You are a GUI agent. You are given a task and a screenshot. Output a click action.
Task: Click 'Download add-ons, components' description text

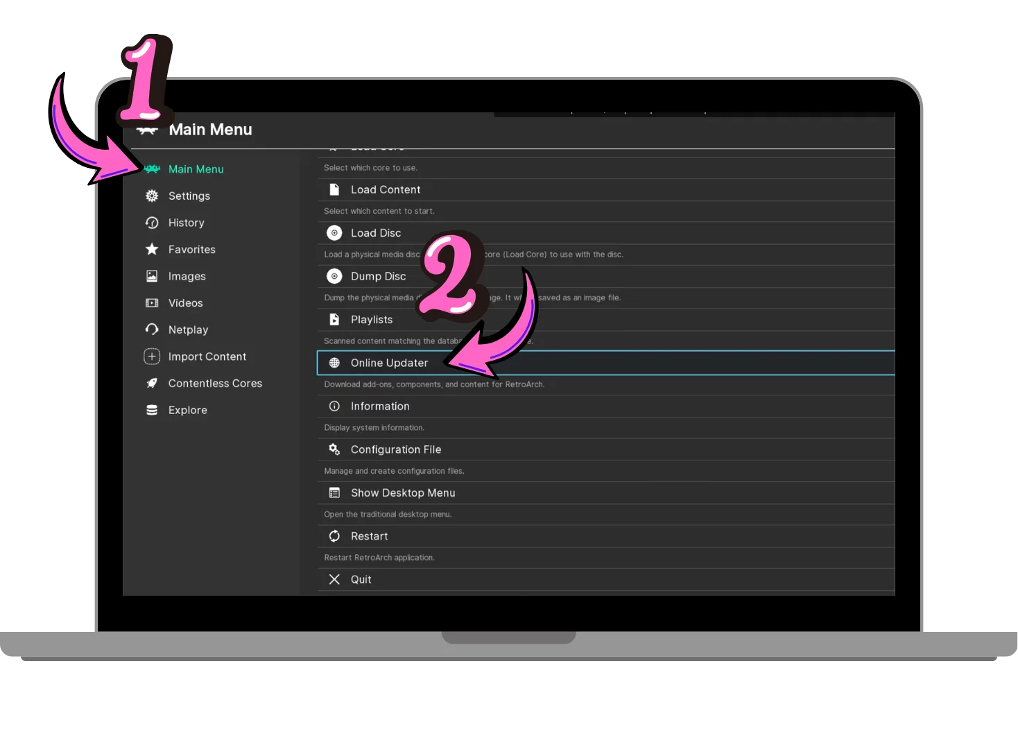coord(434,384)
